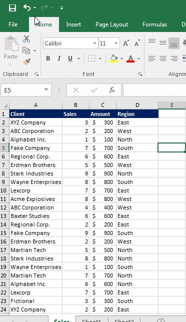Viewport: 186px width, 322px height.
Task: Click the Borders icon
Action: (92, 58)
